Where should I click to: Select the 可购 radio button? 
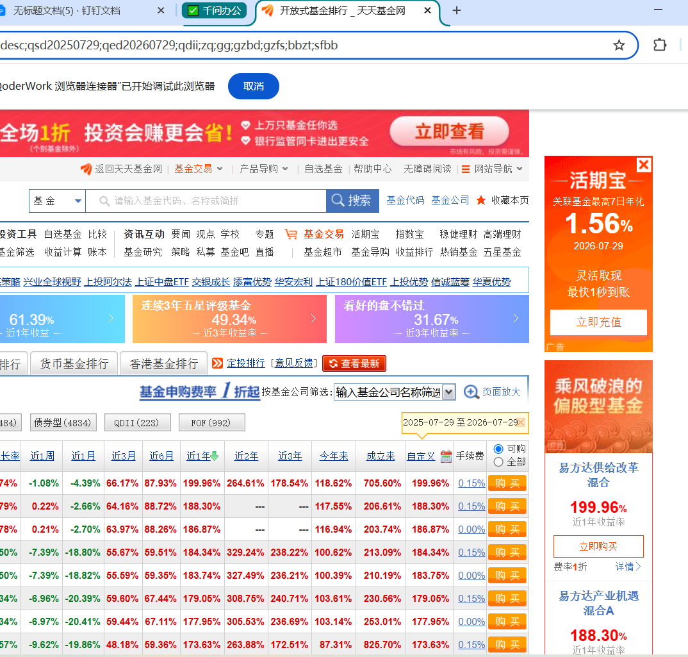click(498, 449)
